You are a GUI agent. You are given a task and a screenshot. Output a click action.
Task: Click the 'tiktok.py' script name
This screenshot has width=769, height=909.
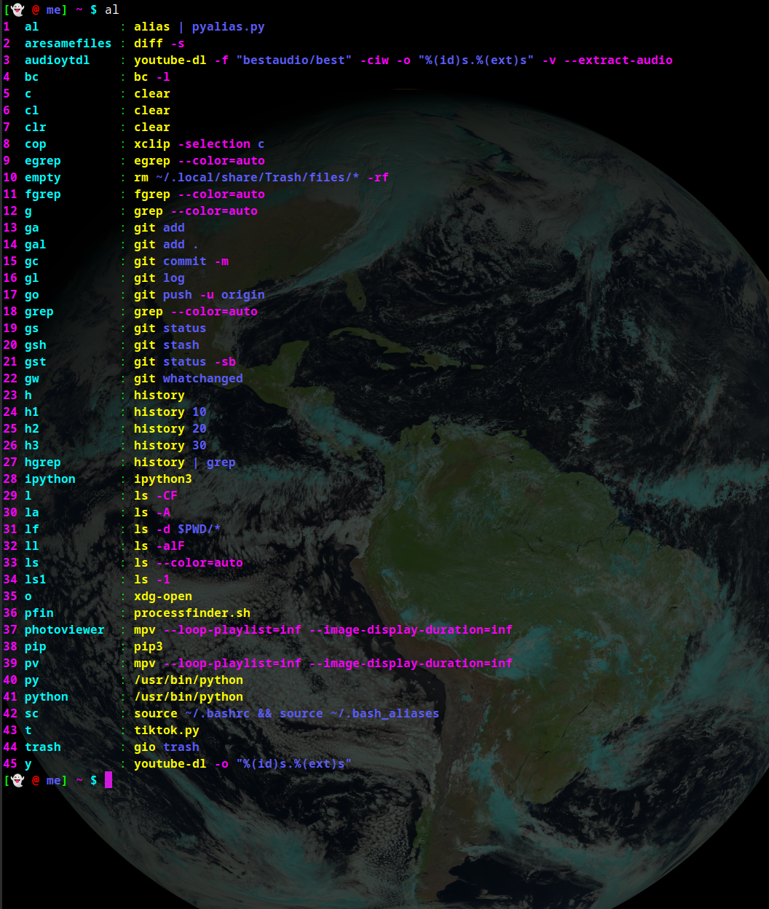coord(166,730)
